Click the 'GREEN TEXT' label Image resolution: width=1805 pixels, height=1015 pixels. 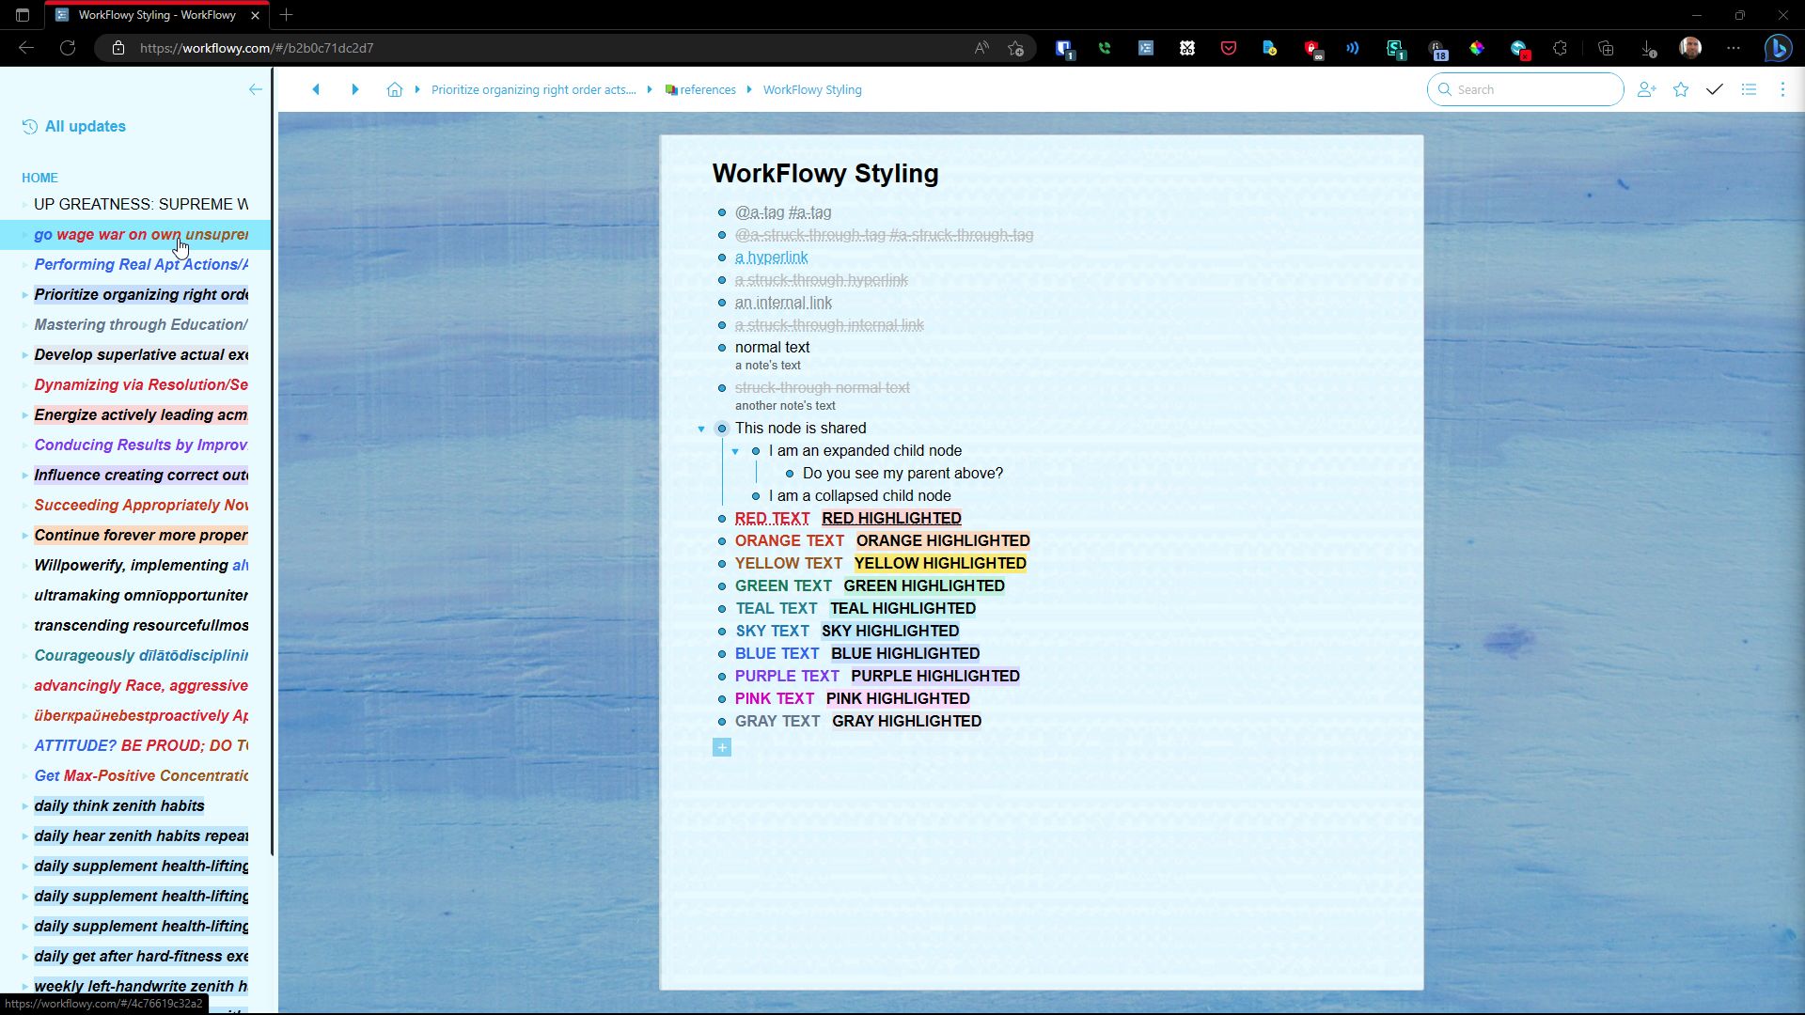point(783,586)
